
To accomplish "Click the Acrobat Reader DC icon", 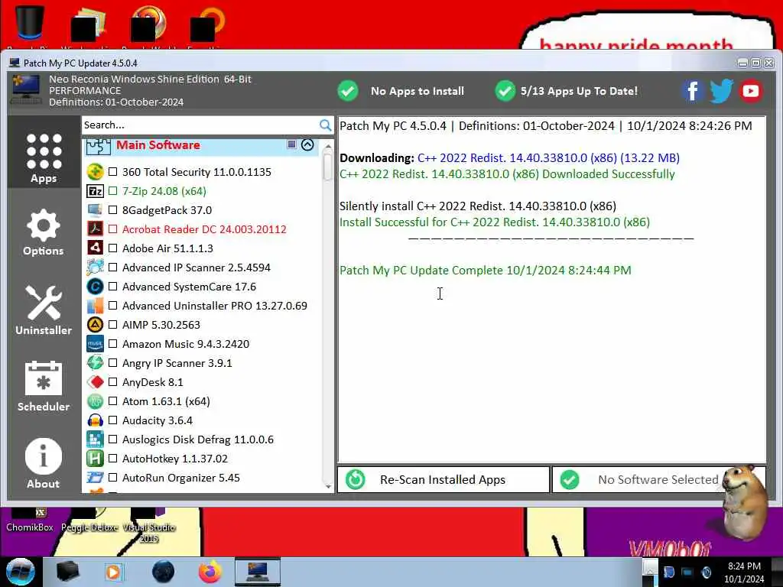I will tap(95, 229).
